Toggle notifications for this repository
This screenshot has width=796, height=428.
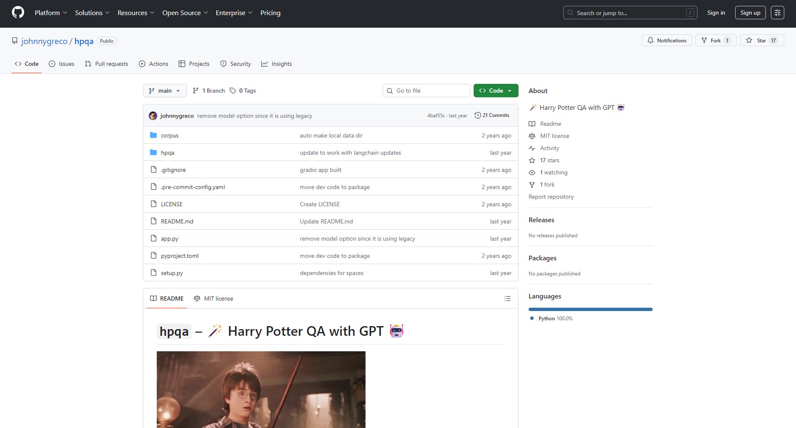tap(666, 40)
